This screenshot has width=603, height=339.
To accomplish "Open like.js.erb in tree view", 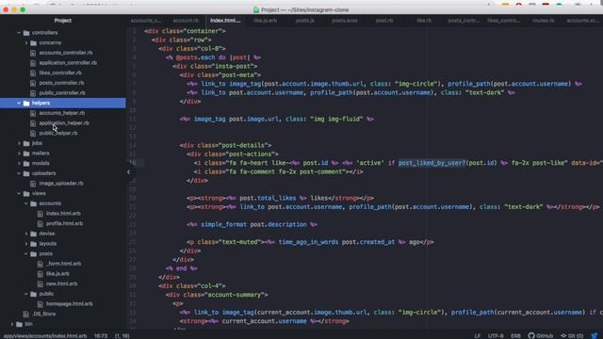I will (57, 274).
